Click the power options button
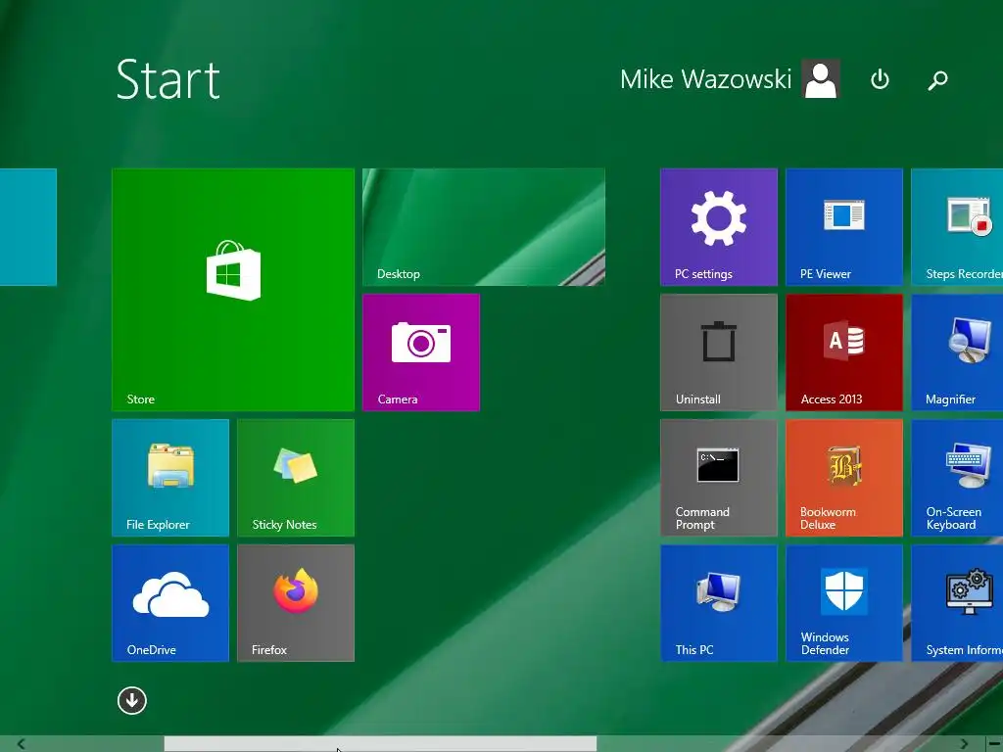1003x752 pixels. [x=881, y=79]
